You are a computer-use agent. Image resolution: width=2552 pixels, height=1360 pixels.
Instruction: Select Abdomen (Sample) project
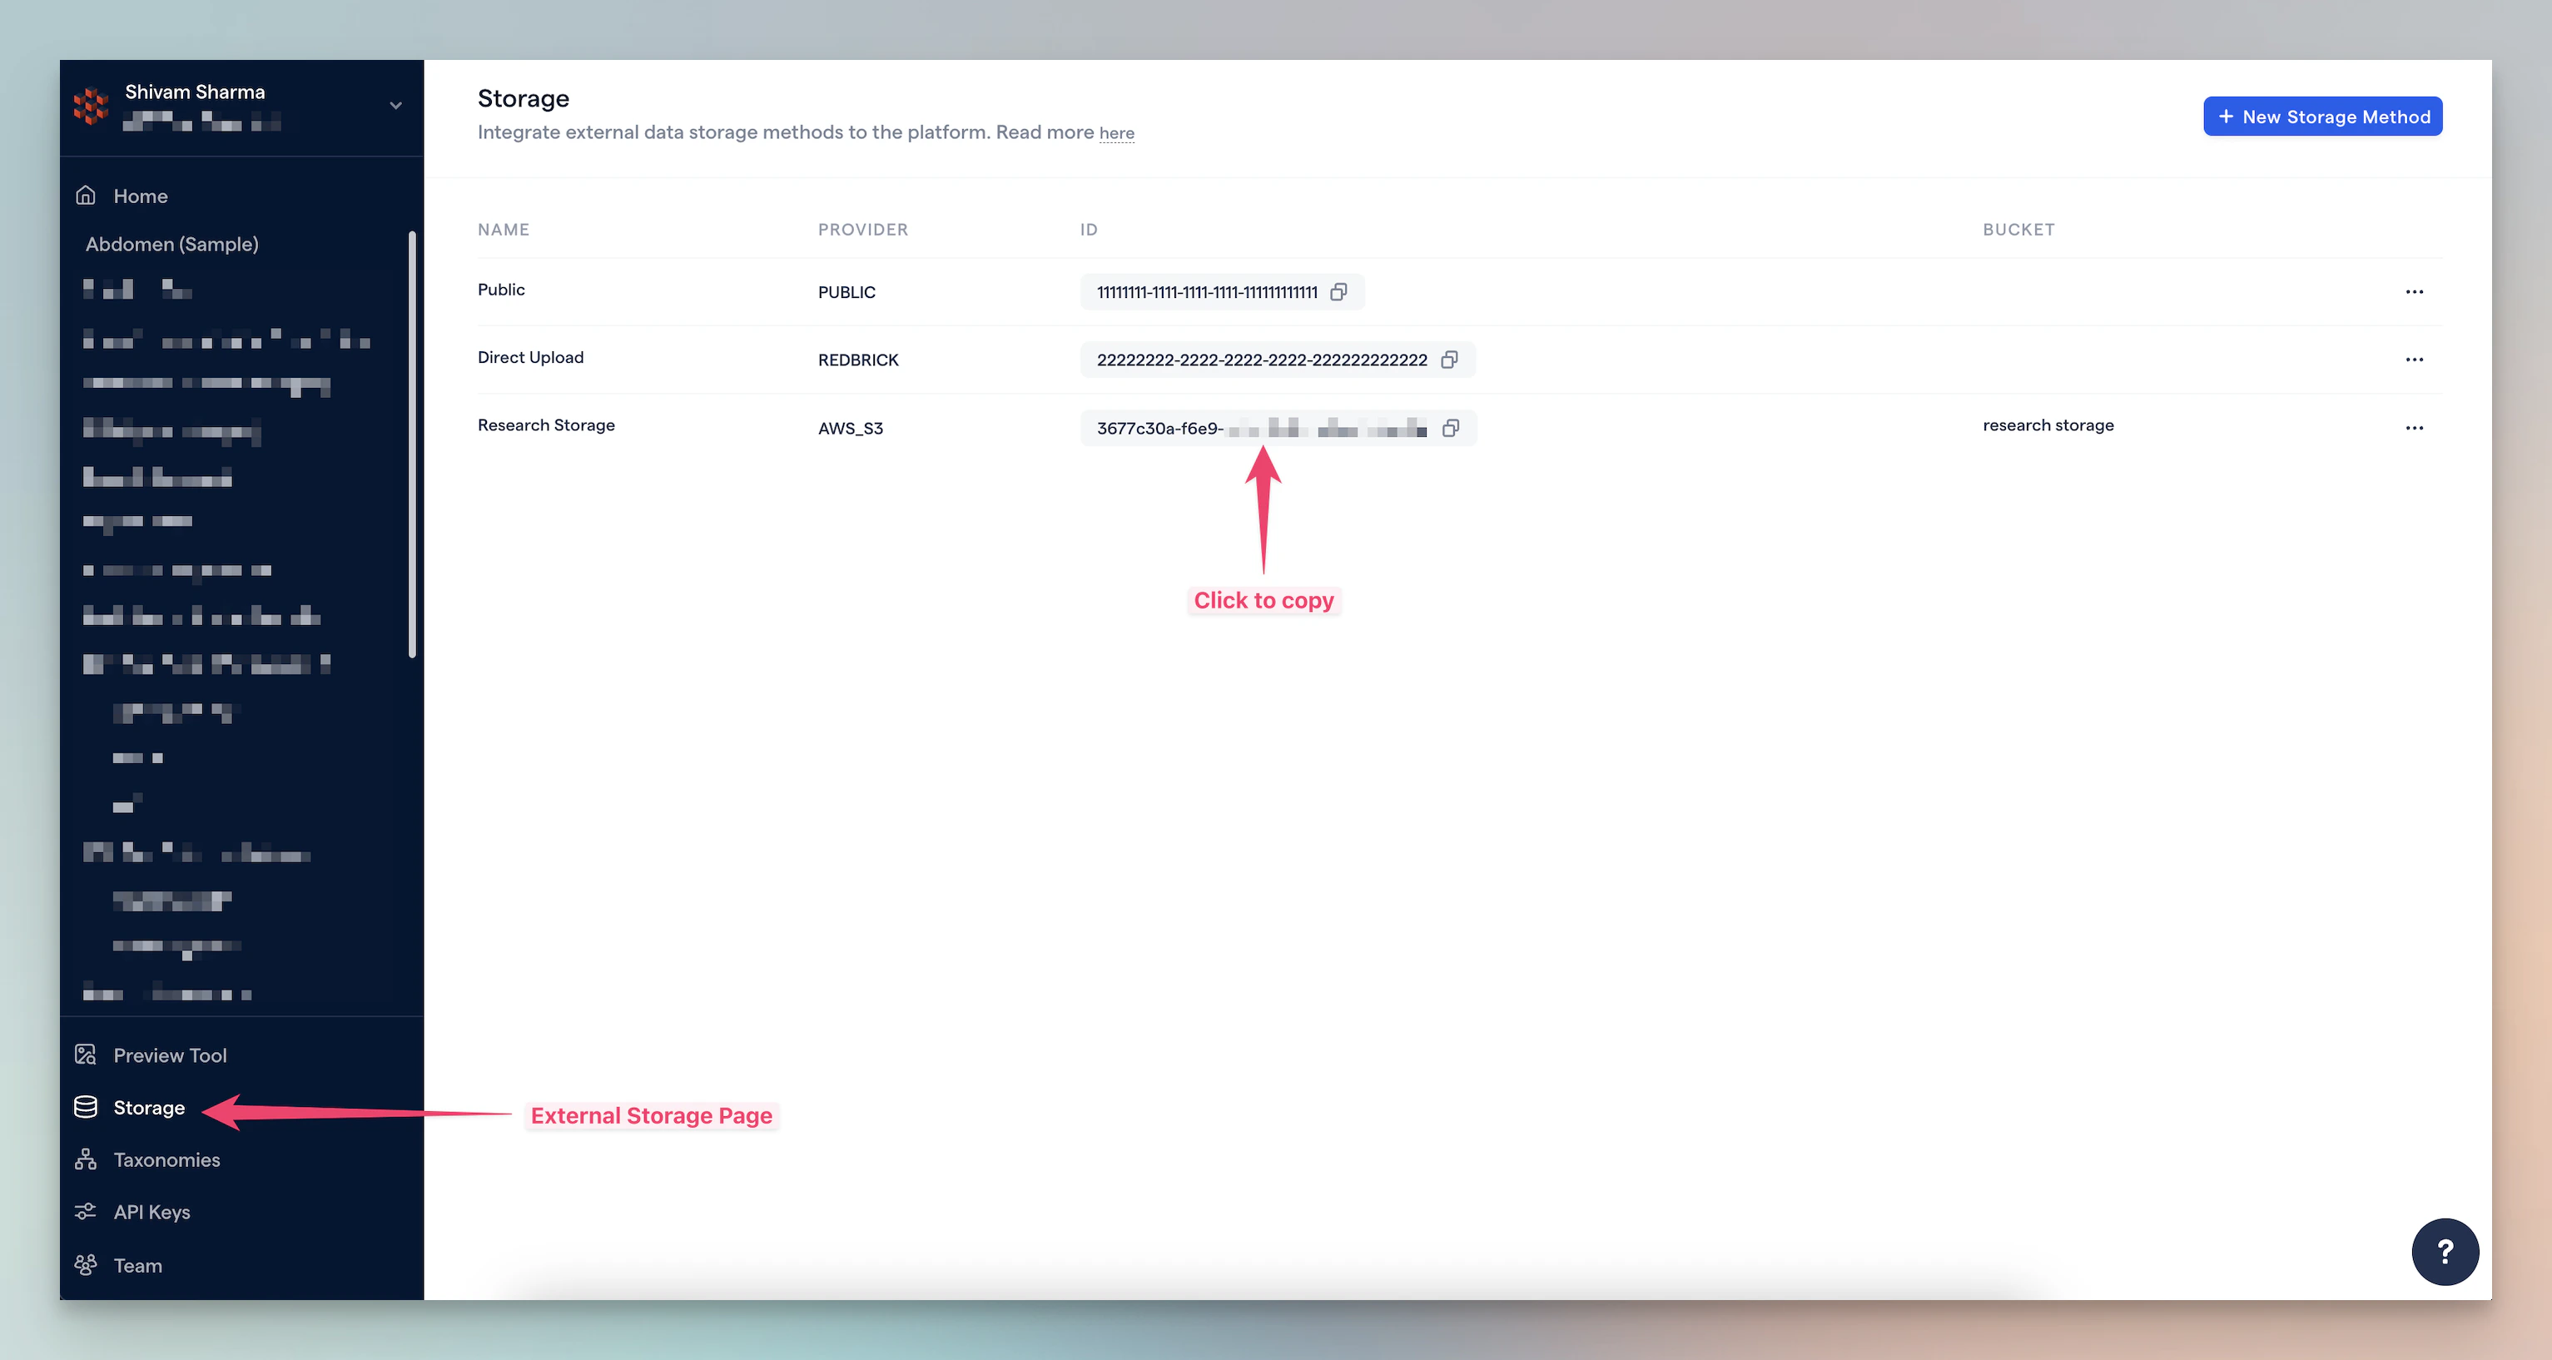171,244
